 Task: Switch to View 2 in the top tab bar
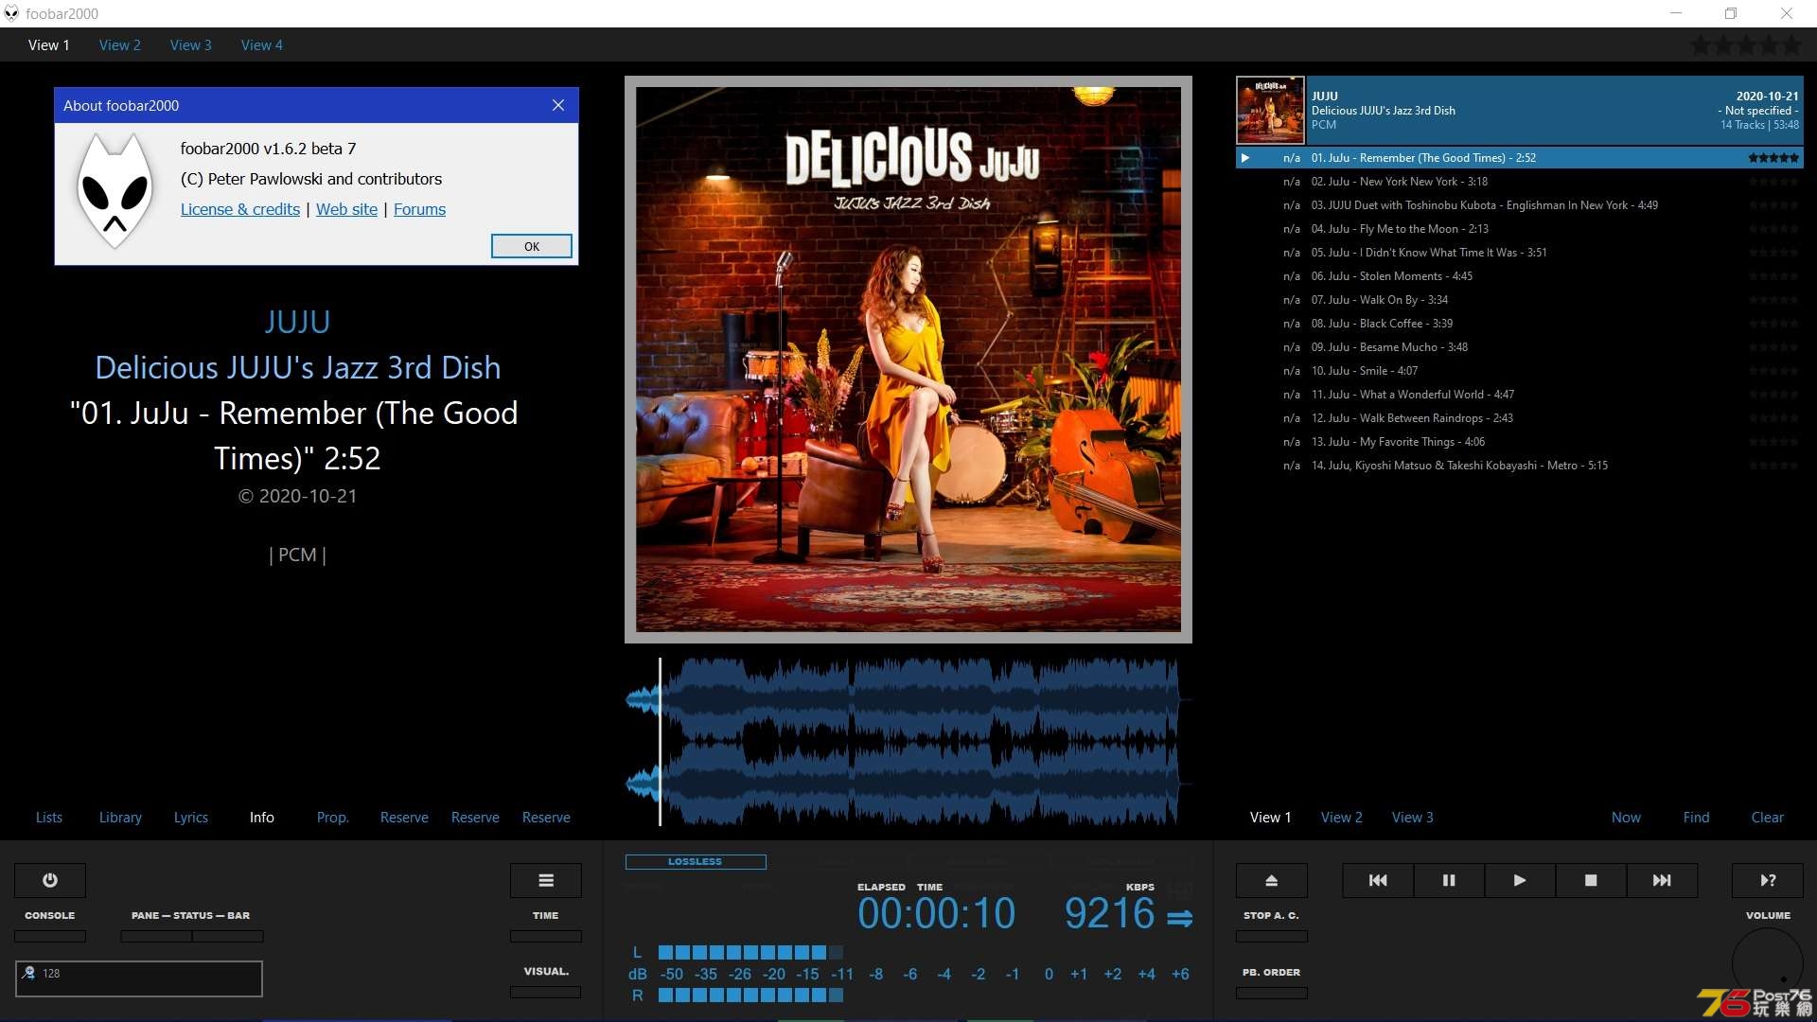coord(120,44)
